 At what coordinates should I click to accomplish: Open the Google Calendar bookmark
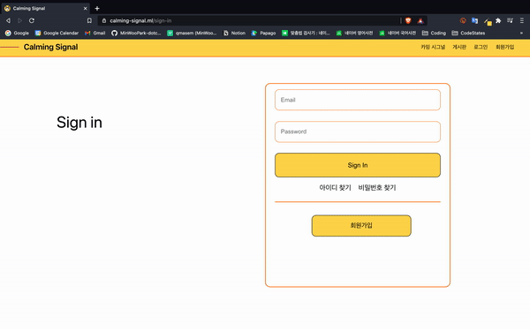pyautogui.click(x=57, y=34)
